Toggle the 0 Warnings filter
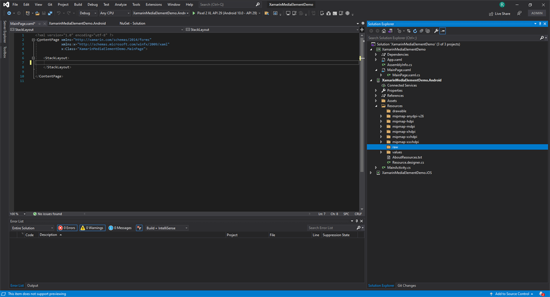550x297 pixels. coord(92,228)
